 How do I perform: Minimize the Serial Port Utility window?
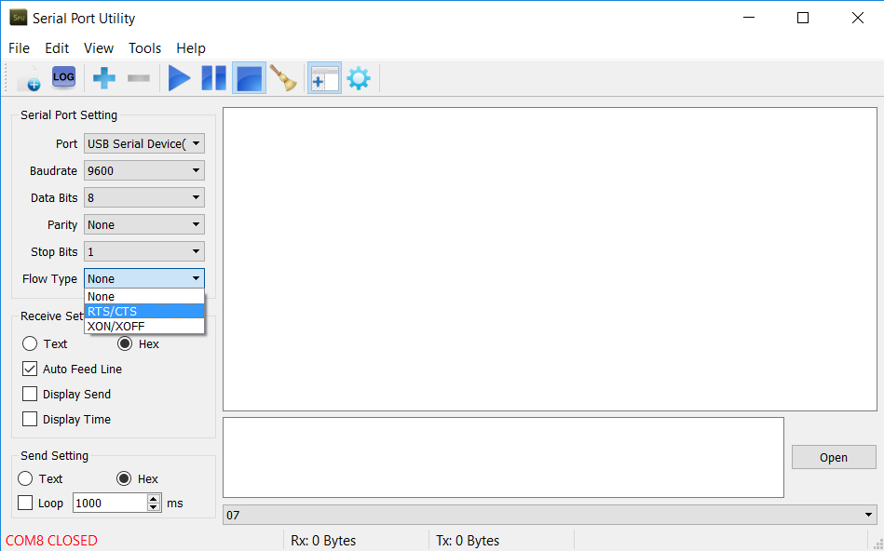(749, 18)
